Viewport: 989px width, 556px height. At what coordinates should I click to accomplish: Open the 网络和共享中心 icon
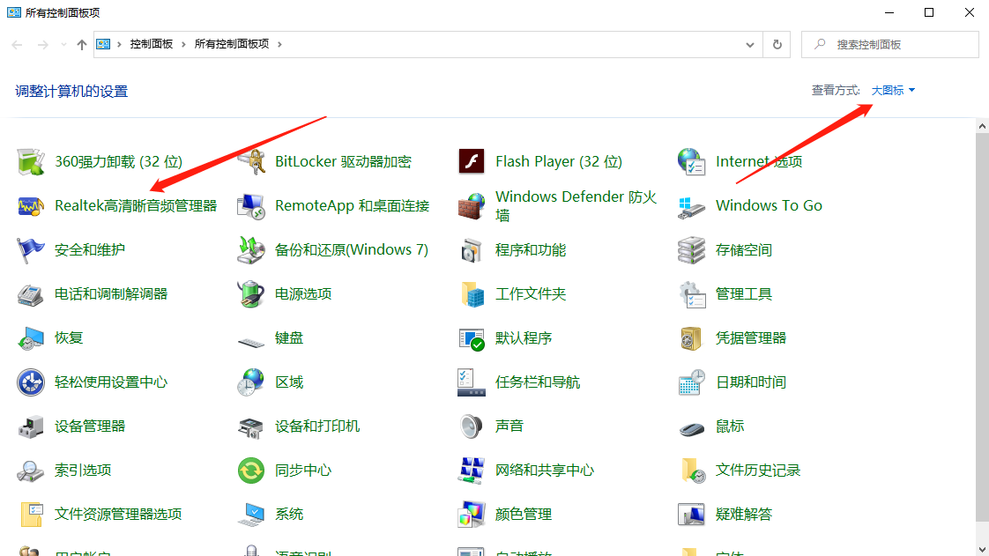pos(472,471)
